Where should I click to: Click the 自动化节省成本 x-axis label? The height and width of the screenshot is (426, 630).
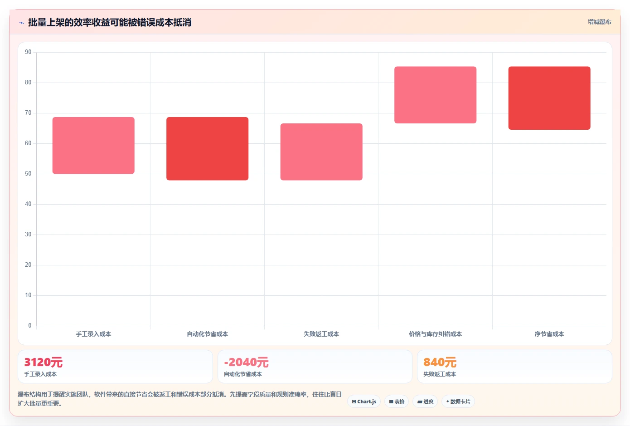tap(207, 334)
